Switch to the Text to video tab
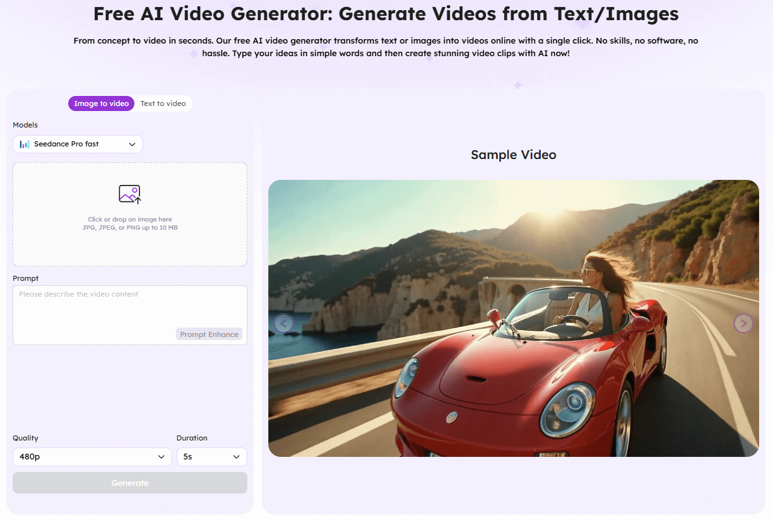773x520 pixels. pyautogui.click(x=163, y=103)
